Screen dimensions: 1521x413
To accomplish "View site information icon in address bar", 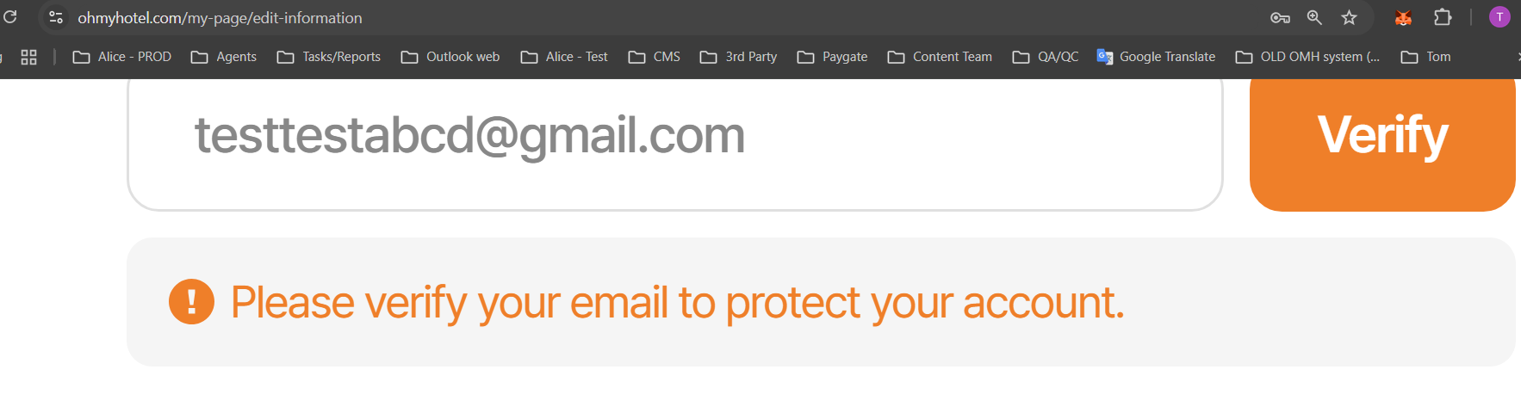I will tap(56, 17).
